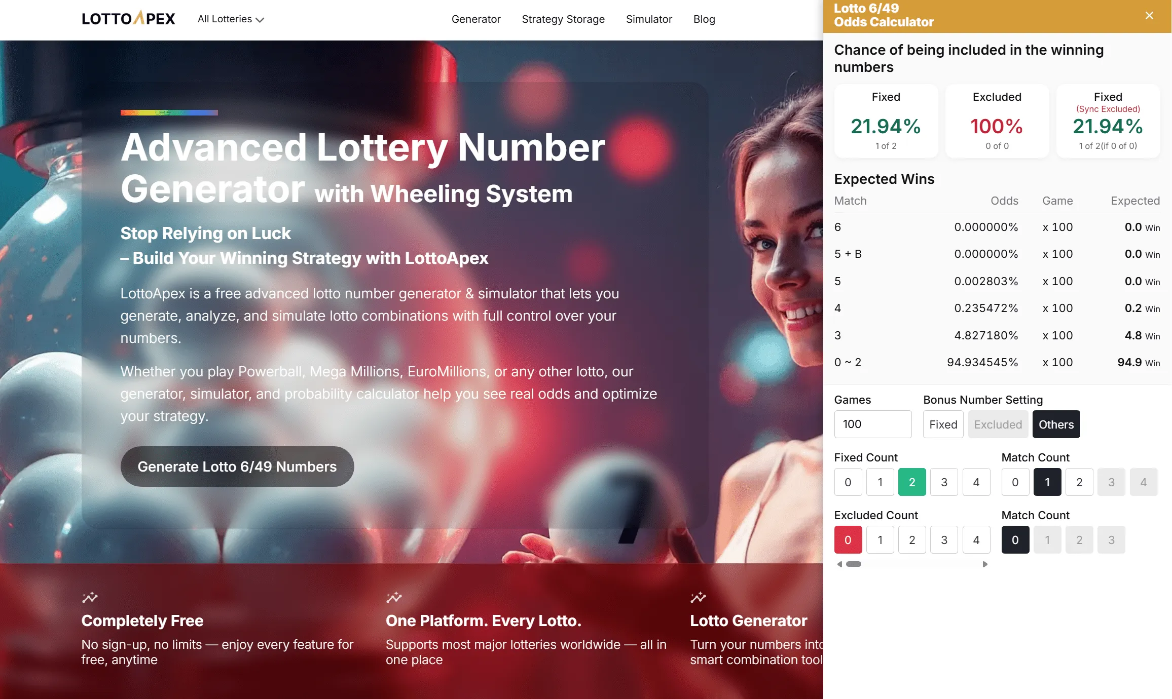The height and width of the screenshot is (699, 1172).
Task: Click the Games input field showing 100
Action: coord(873,424)
